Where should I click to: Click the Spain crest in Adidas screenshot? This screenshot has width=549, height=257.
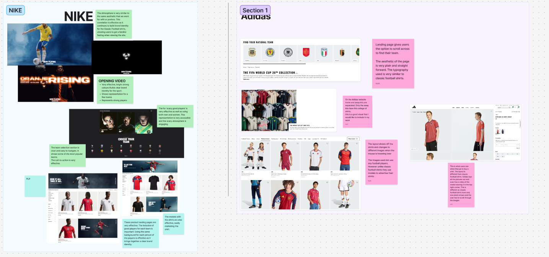(306, 52)
